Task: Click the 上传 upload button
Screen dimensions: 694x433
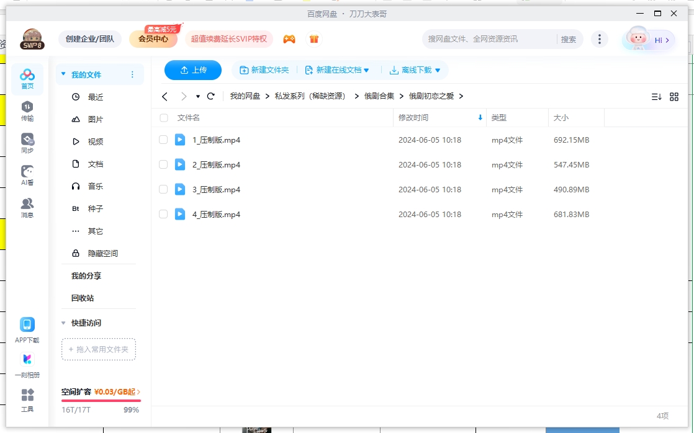Action: point(192,70)
